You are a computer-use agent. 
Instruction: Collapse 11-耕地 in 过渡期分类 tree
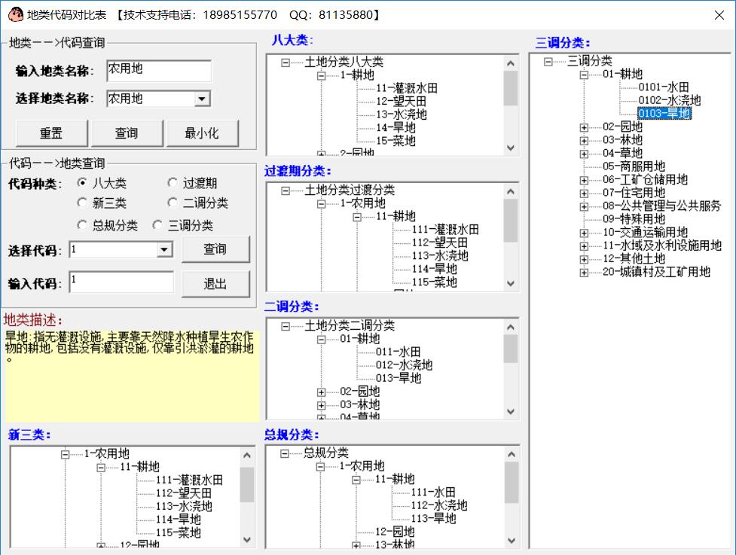click(x=357, y=217)
